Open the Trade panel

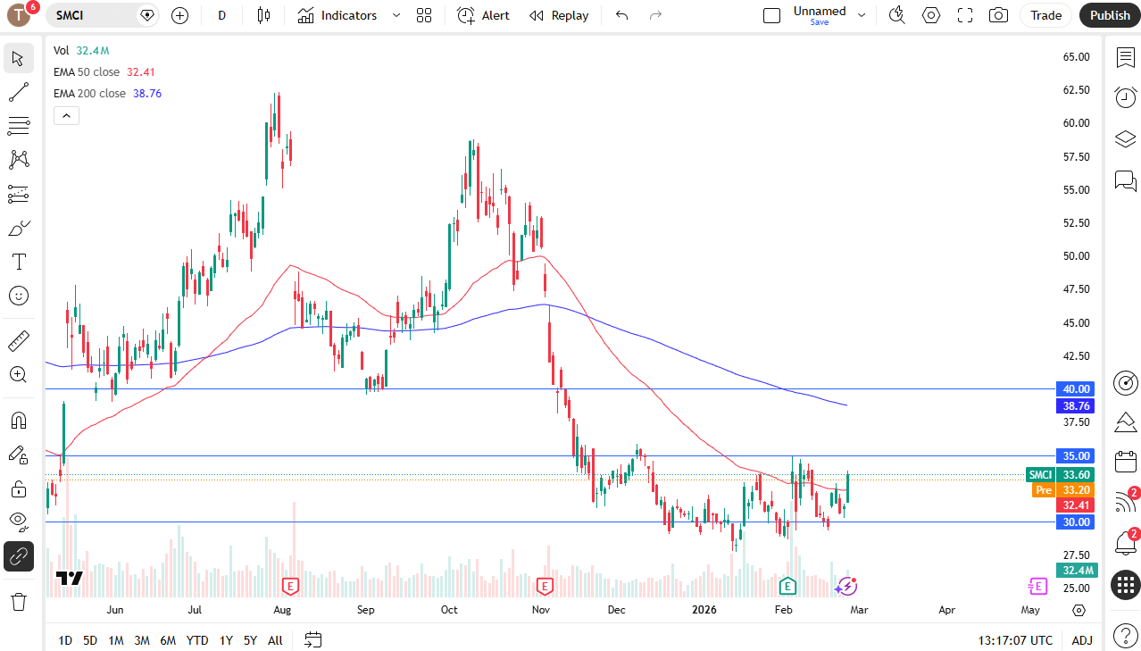coord(1046,15)
